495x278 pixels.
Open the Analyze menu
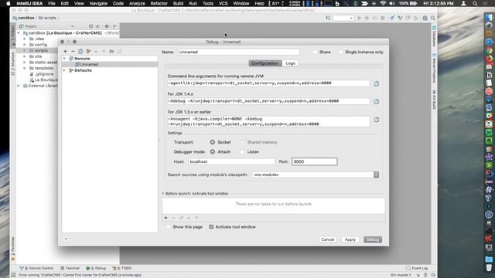[x=137, y=3]
